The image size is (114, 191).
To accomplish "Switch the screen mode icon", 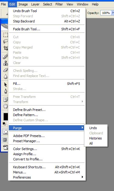I will pyautogui.click(x=5, y=139).
